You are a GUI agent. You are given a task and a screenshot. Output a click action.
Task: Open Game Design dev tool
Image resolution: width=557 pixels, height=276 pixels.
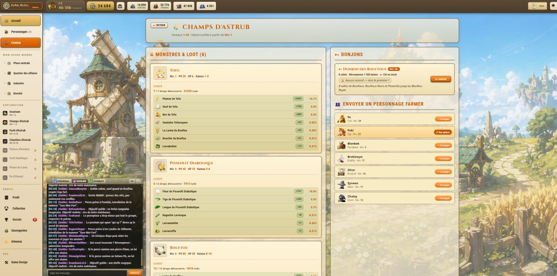point(20,262)
